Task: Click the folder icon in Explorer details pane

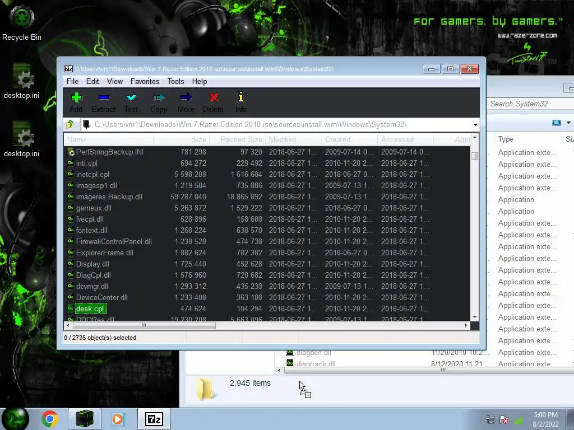Action: pos(205,389)
